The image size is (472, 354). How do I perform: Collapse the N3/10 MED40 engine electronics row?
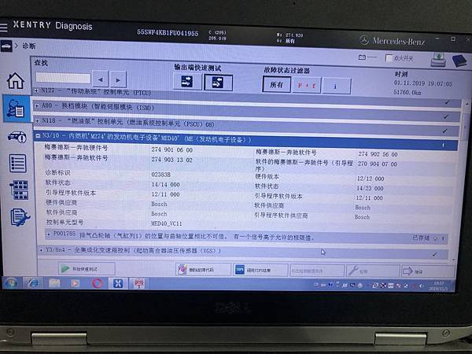[39, 136]
